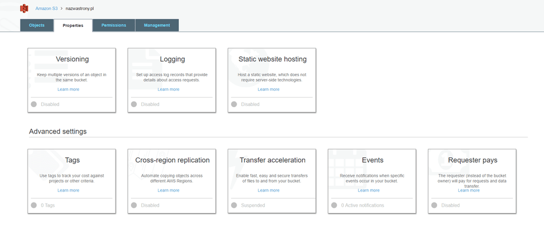Switch to the Objects tab

37,25
